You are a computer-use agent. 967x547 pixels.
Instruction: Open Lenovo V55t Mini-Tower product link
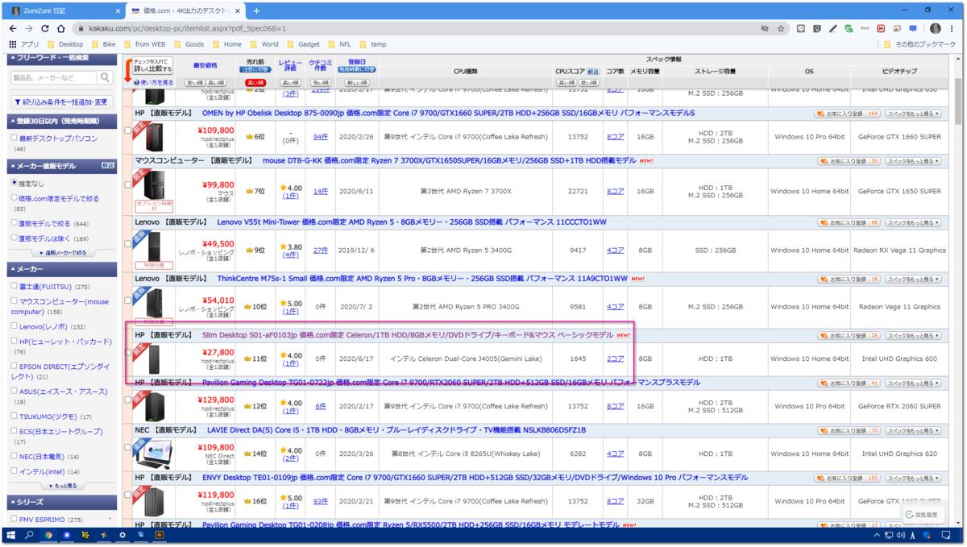tap(412, 222)
